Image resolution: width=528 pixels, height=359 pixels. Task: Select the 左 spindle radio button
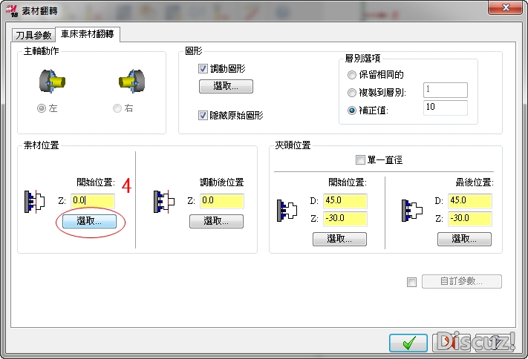click(42, 108)
